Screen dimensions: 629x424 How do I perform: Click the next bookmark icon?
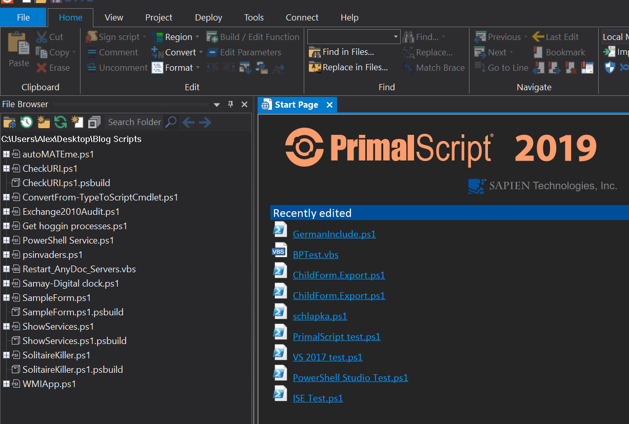click(x=554, y=68)
